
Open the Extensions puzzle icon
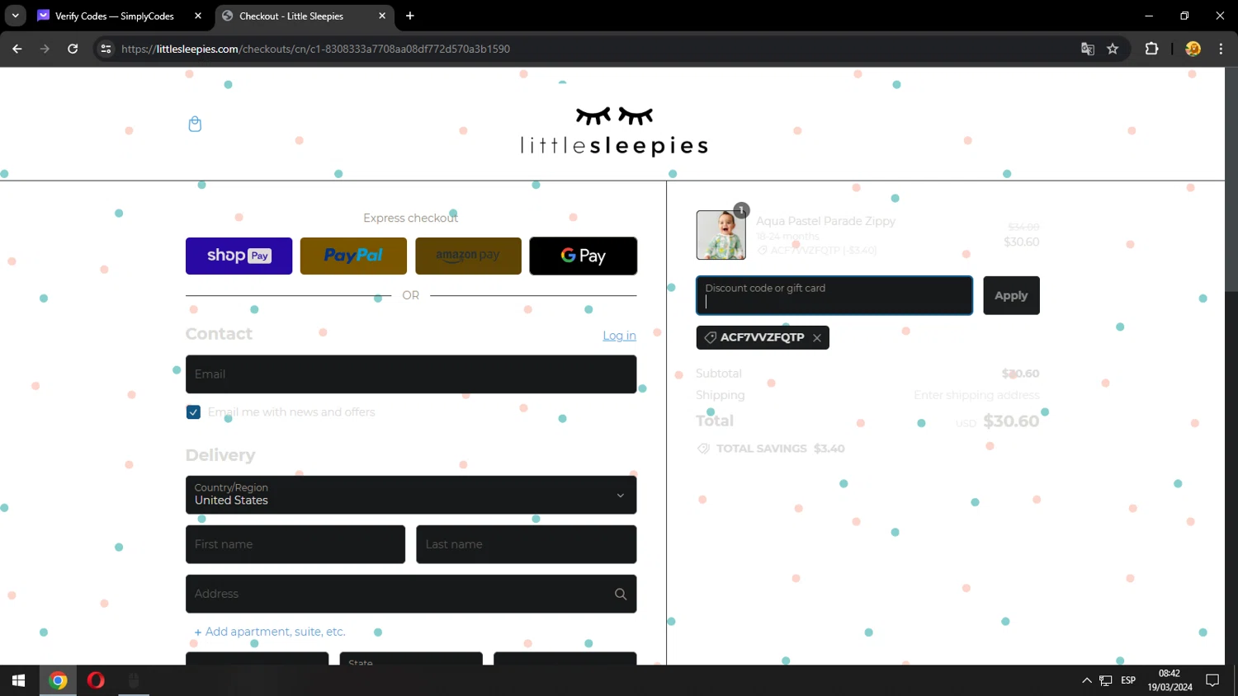tap(1152, 49)
